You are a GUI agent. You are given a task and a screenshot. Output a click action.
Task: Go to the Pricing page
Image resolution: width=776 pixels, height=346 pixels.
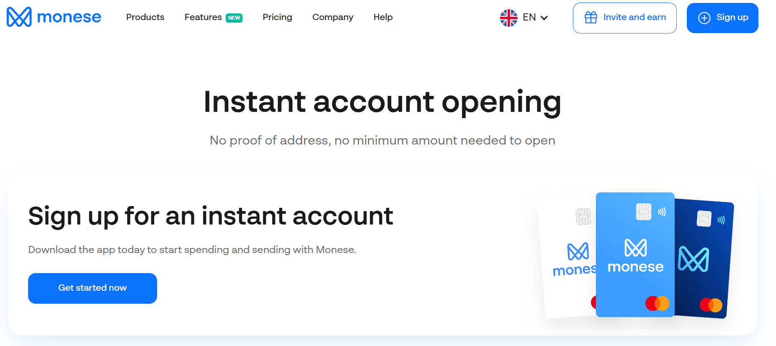pos(277,17)
